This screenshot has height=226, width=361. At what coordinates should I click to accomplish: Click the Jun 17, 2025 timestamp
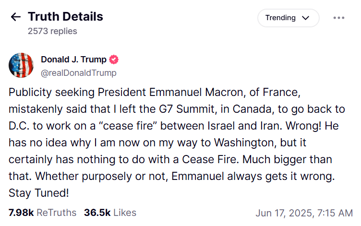[x=304, y=213]
